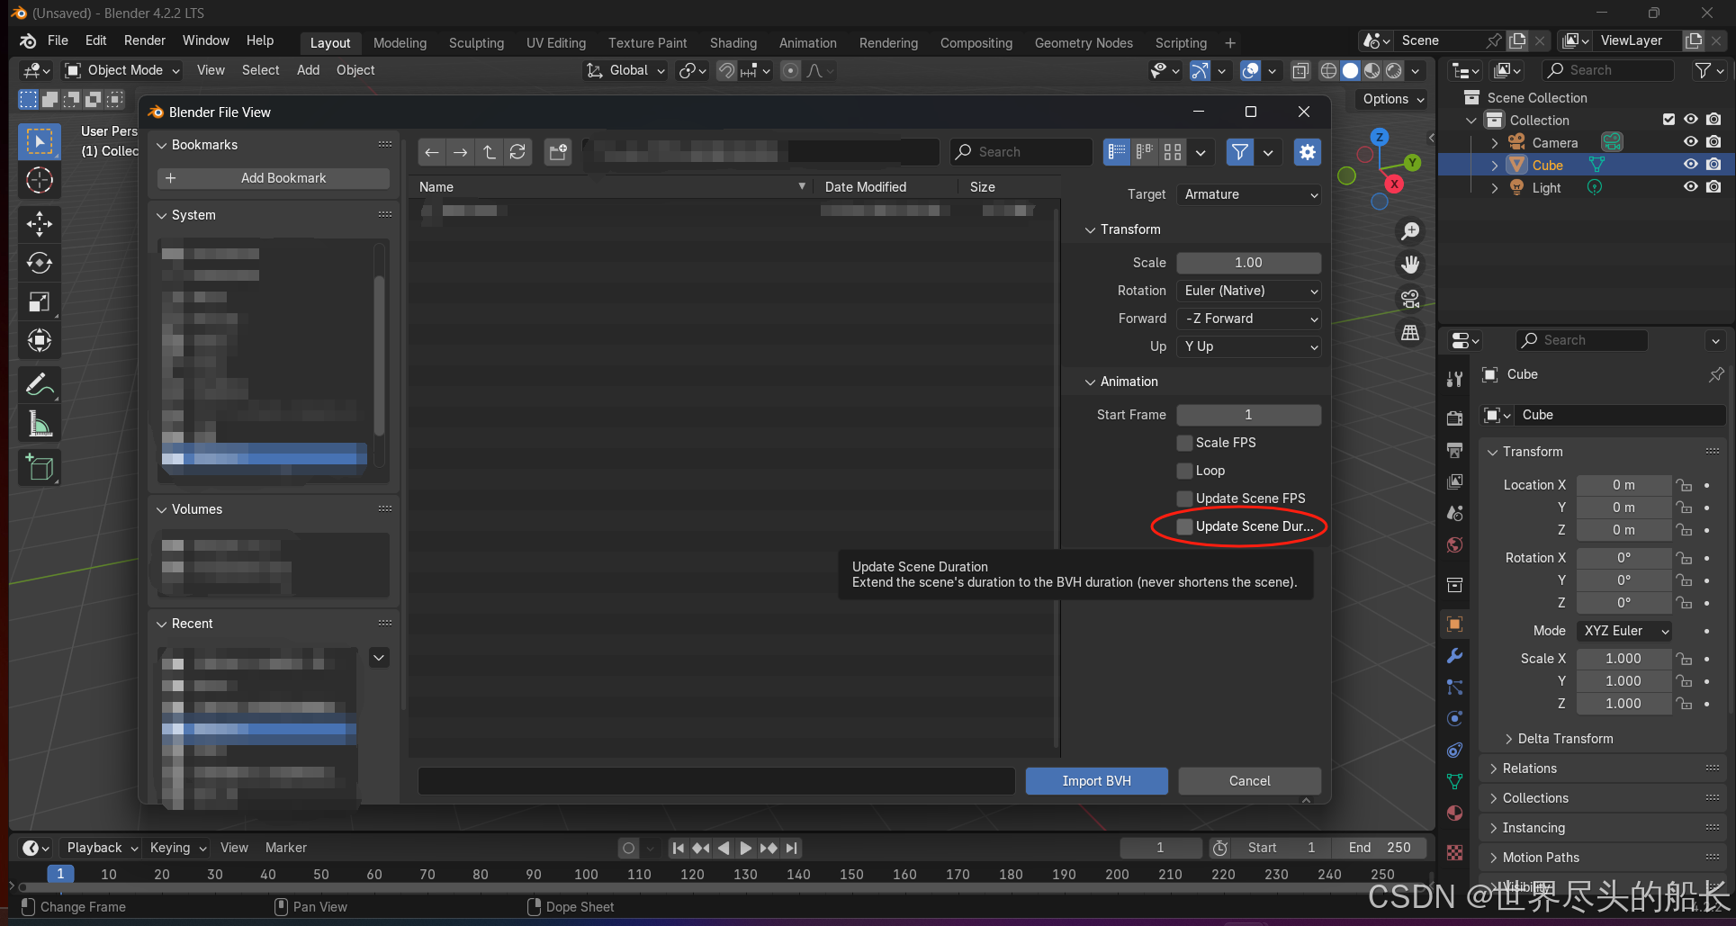This screenshot has width=1736, height=926.
Task: Enable the Update Scene FPS checkbox
Action: click(x=1185, y=499)
